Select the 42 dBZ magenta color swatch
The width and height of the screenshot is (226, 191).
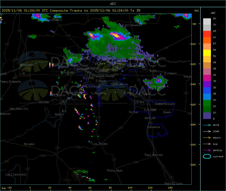[x=207, y=78]
